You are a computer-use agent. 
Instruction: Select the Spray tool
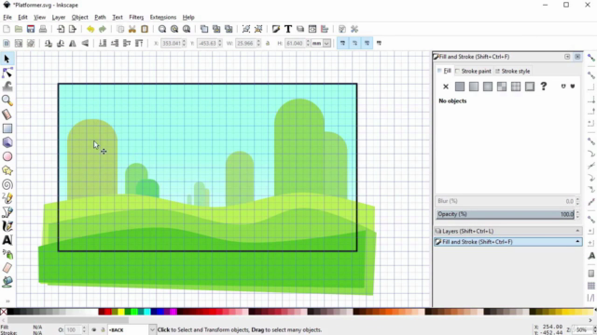pyautogui.click(x=7, y=254)
